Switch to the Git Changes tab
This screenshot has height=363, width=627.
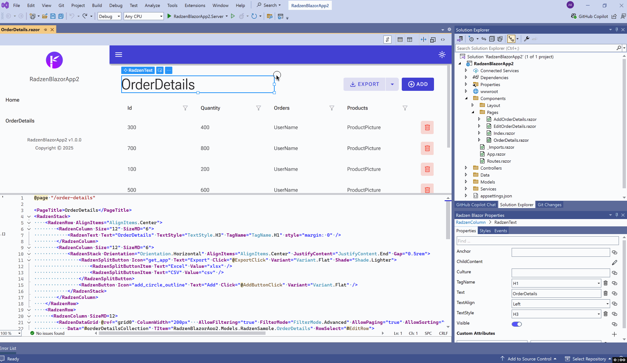click(549, 205)
